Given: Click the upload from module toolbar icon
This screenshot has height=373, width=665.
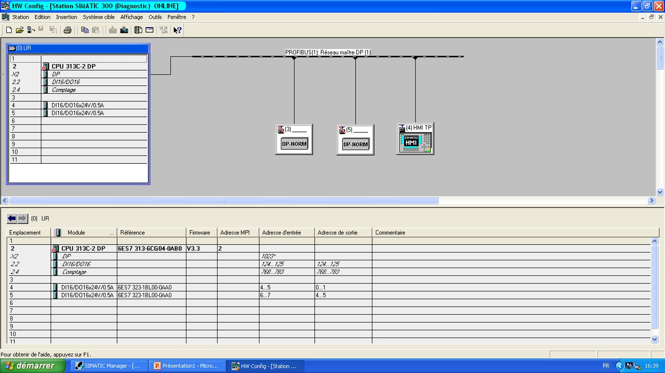Looking at the screenshot, I should pyautogui.click(x=124, y=30).
